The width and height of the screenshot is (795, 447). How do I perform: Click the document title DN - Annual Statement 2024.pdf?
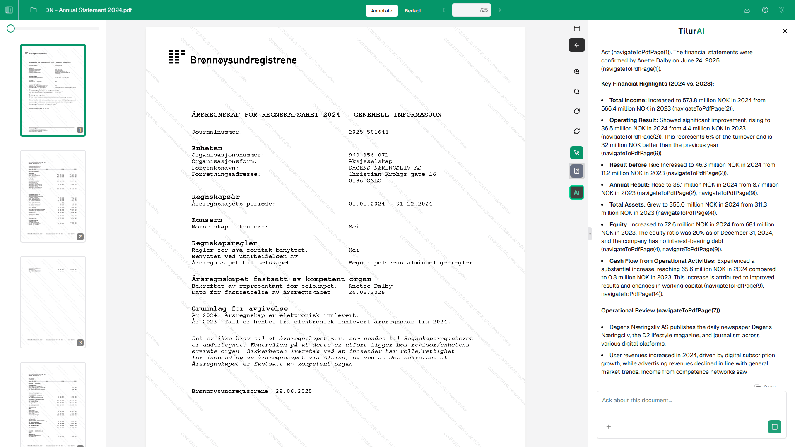click(x=89, y=10)
